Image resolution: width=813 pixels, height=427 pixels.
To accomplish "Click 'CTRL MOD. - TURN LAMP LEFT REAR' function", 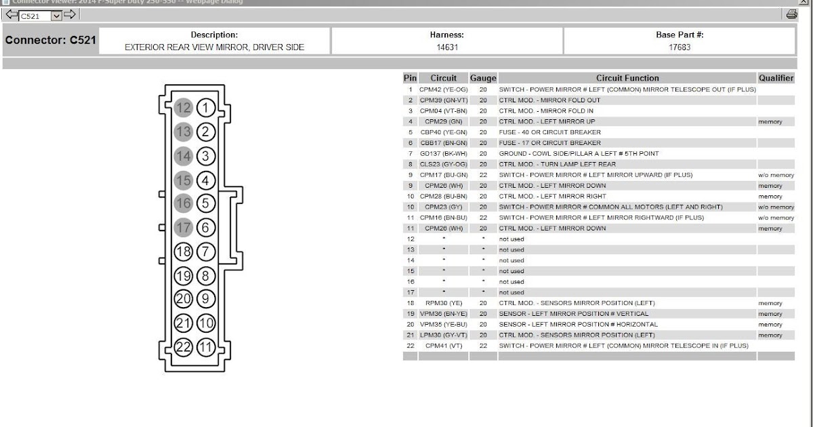I will tap(558, 164).
